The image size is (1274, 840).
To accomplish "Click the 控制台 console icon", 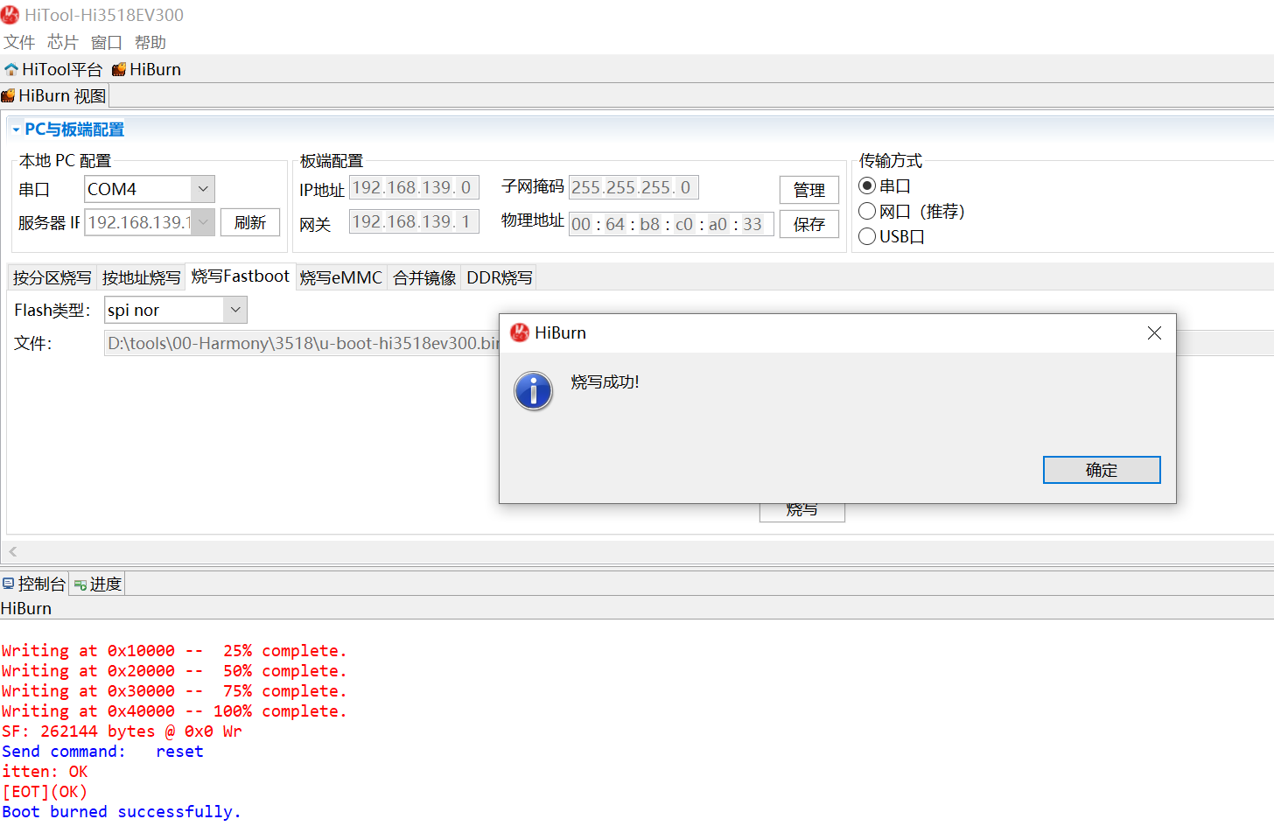I will click(x=8, y=584).
